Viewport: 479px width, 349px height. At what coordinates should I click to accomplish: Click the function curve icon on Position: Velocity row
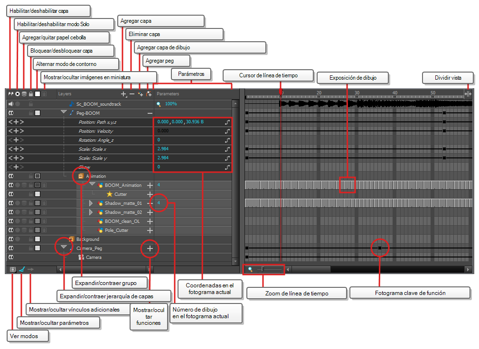click(x=227, y=131)
